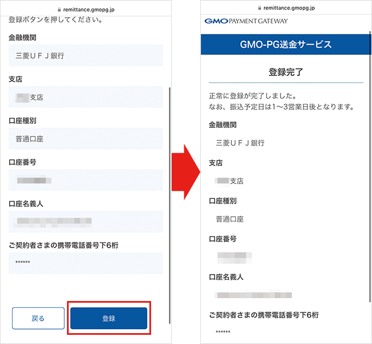Click the 登録 submit button
Viewport: 372px width, 344px height.
(x=109, y=318)
